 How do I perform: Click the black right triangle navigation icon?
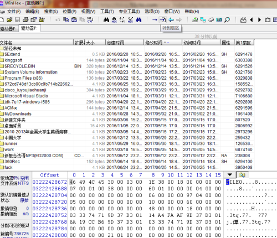259,20
